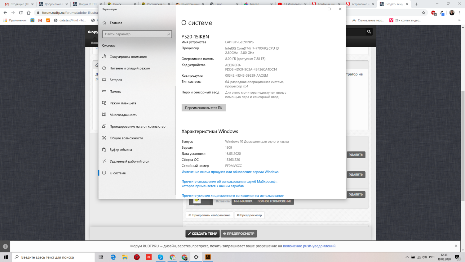Viewport: 465px width, 262px height.
Task: Open the Windows Start menu
Action: click(6, 257)
